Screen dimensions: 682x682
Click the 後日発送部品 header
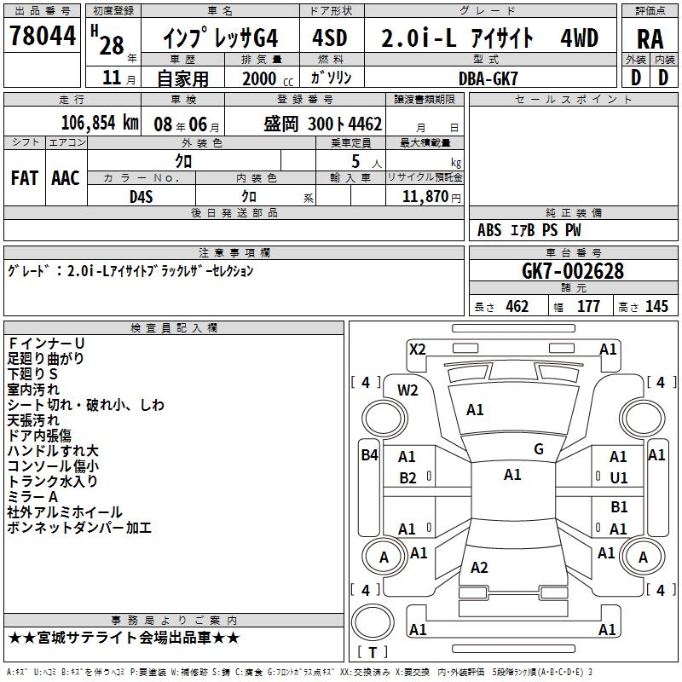234,212
